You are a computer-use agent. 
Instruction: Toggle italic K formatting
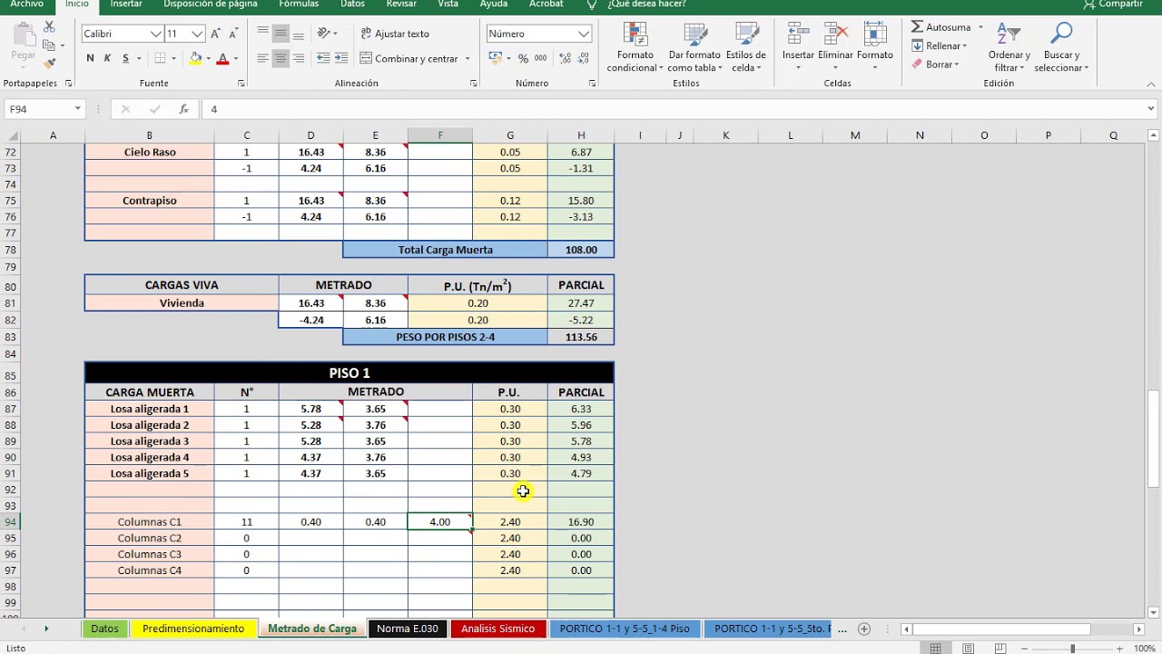coord(107,58)
